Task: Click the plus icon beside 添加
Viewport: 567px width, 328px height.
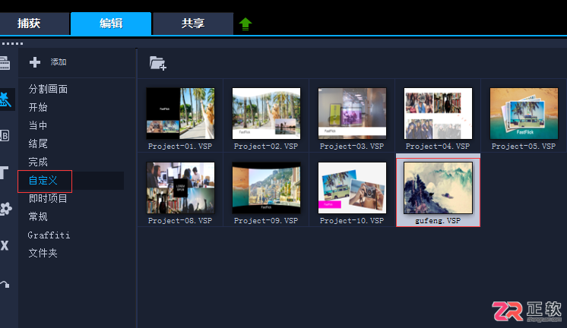Action: 35,62
